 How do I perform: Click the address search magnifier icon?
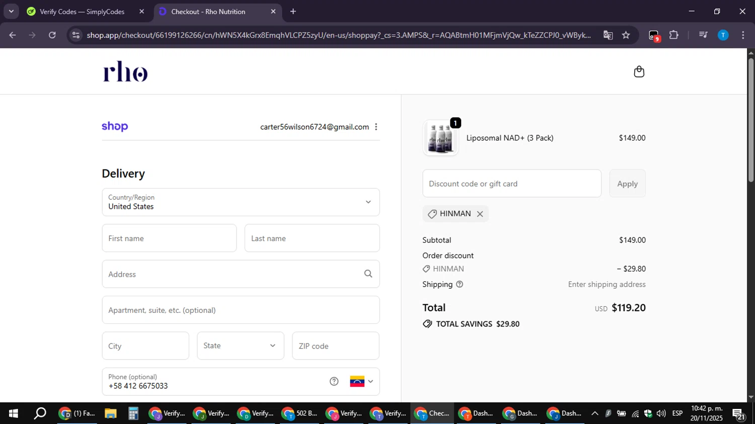coord(368,274)
